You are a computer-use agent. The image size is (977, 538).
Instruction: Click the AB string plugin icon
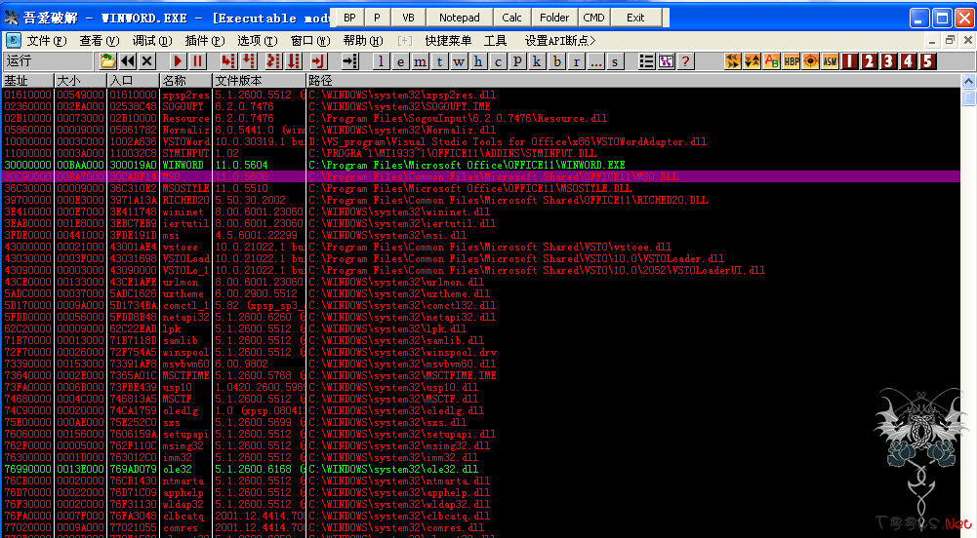[x=771, y=61]
